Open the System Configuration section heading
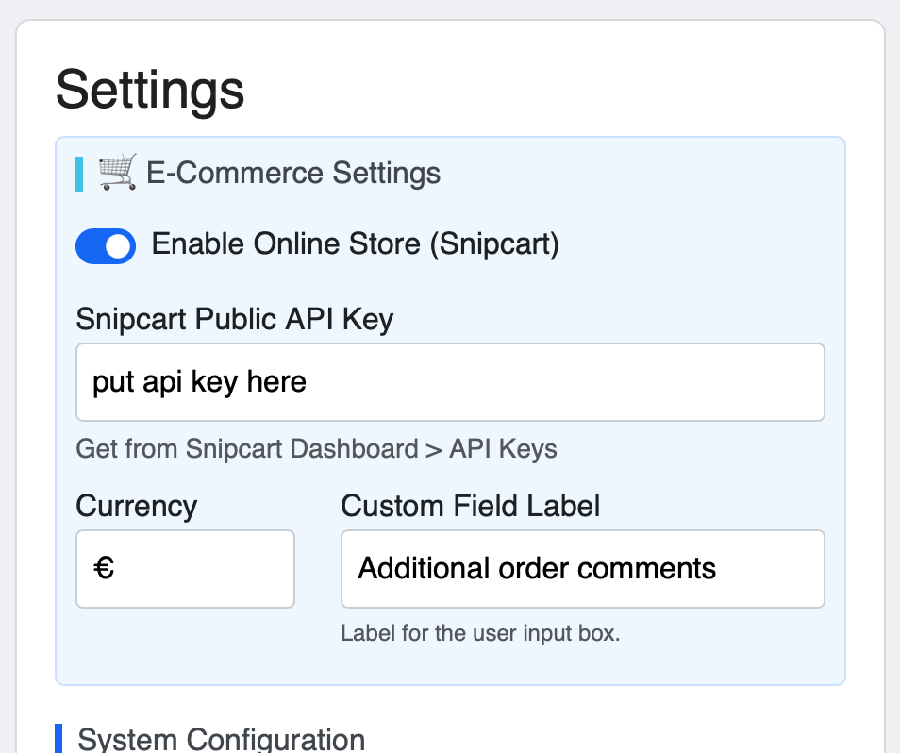This screenshot has height=753, width=900. point(221,739)
